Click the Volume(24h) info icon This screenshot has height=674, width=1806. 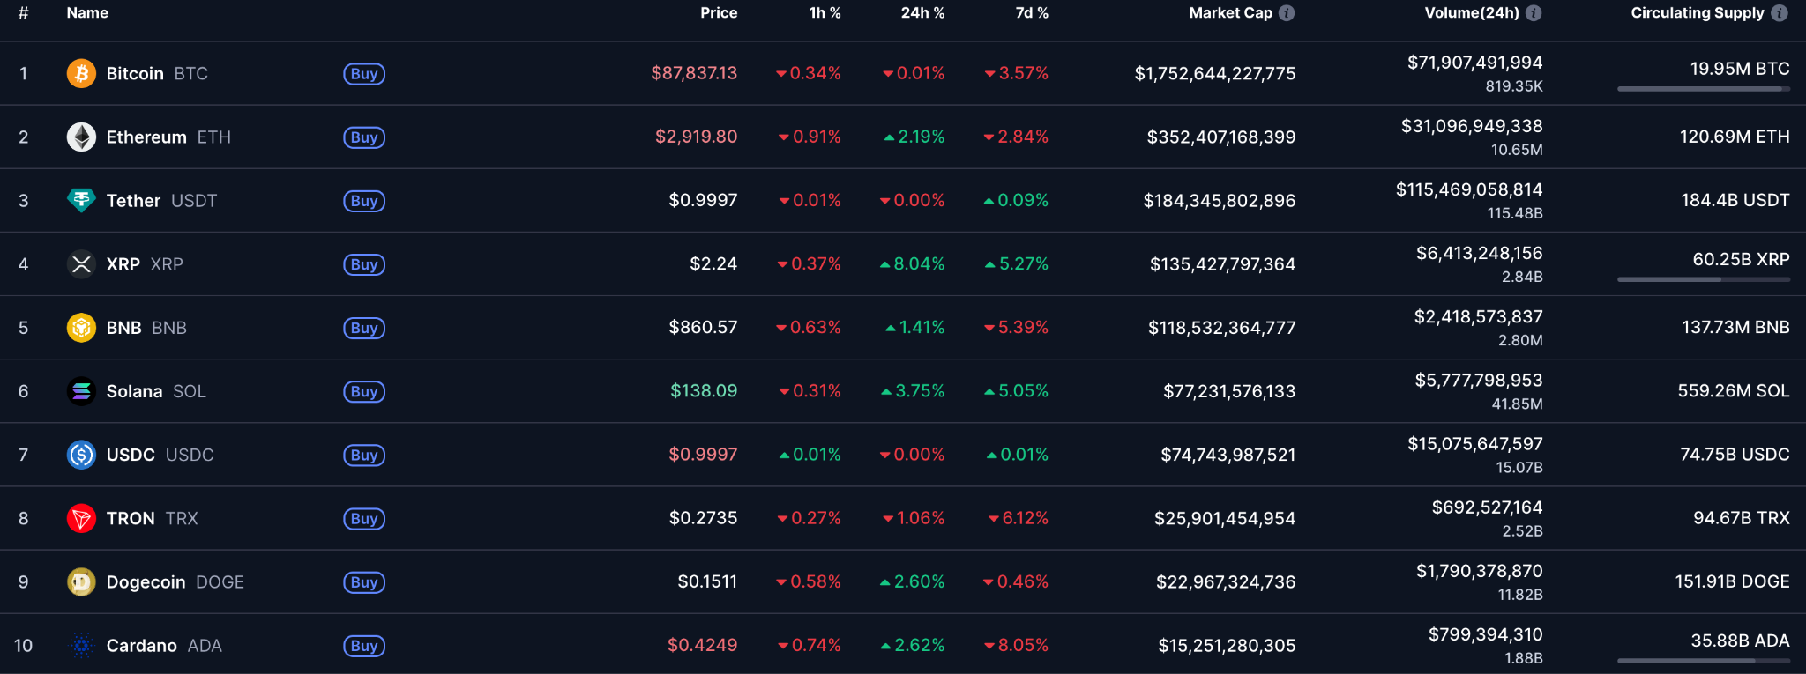1534,13
